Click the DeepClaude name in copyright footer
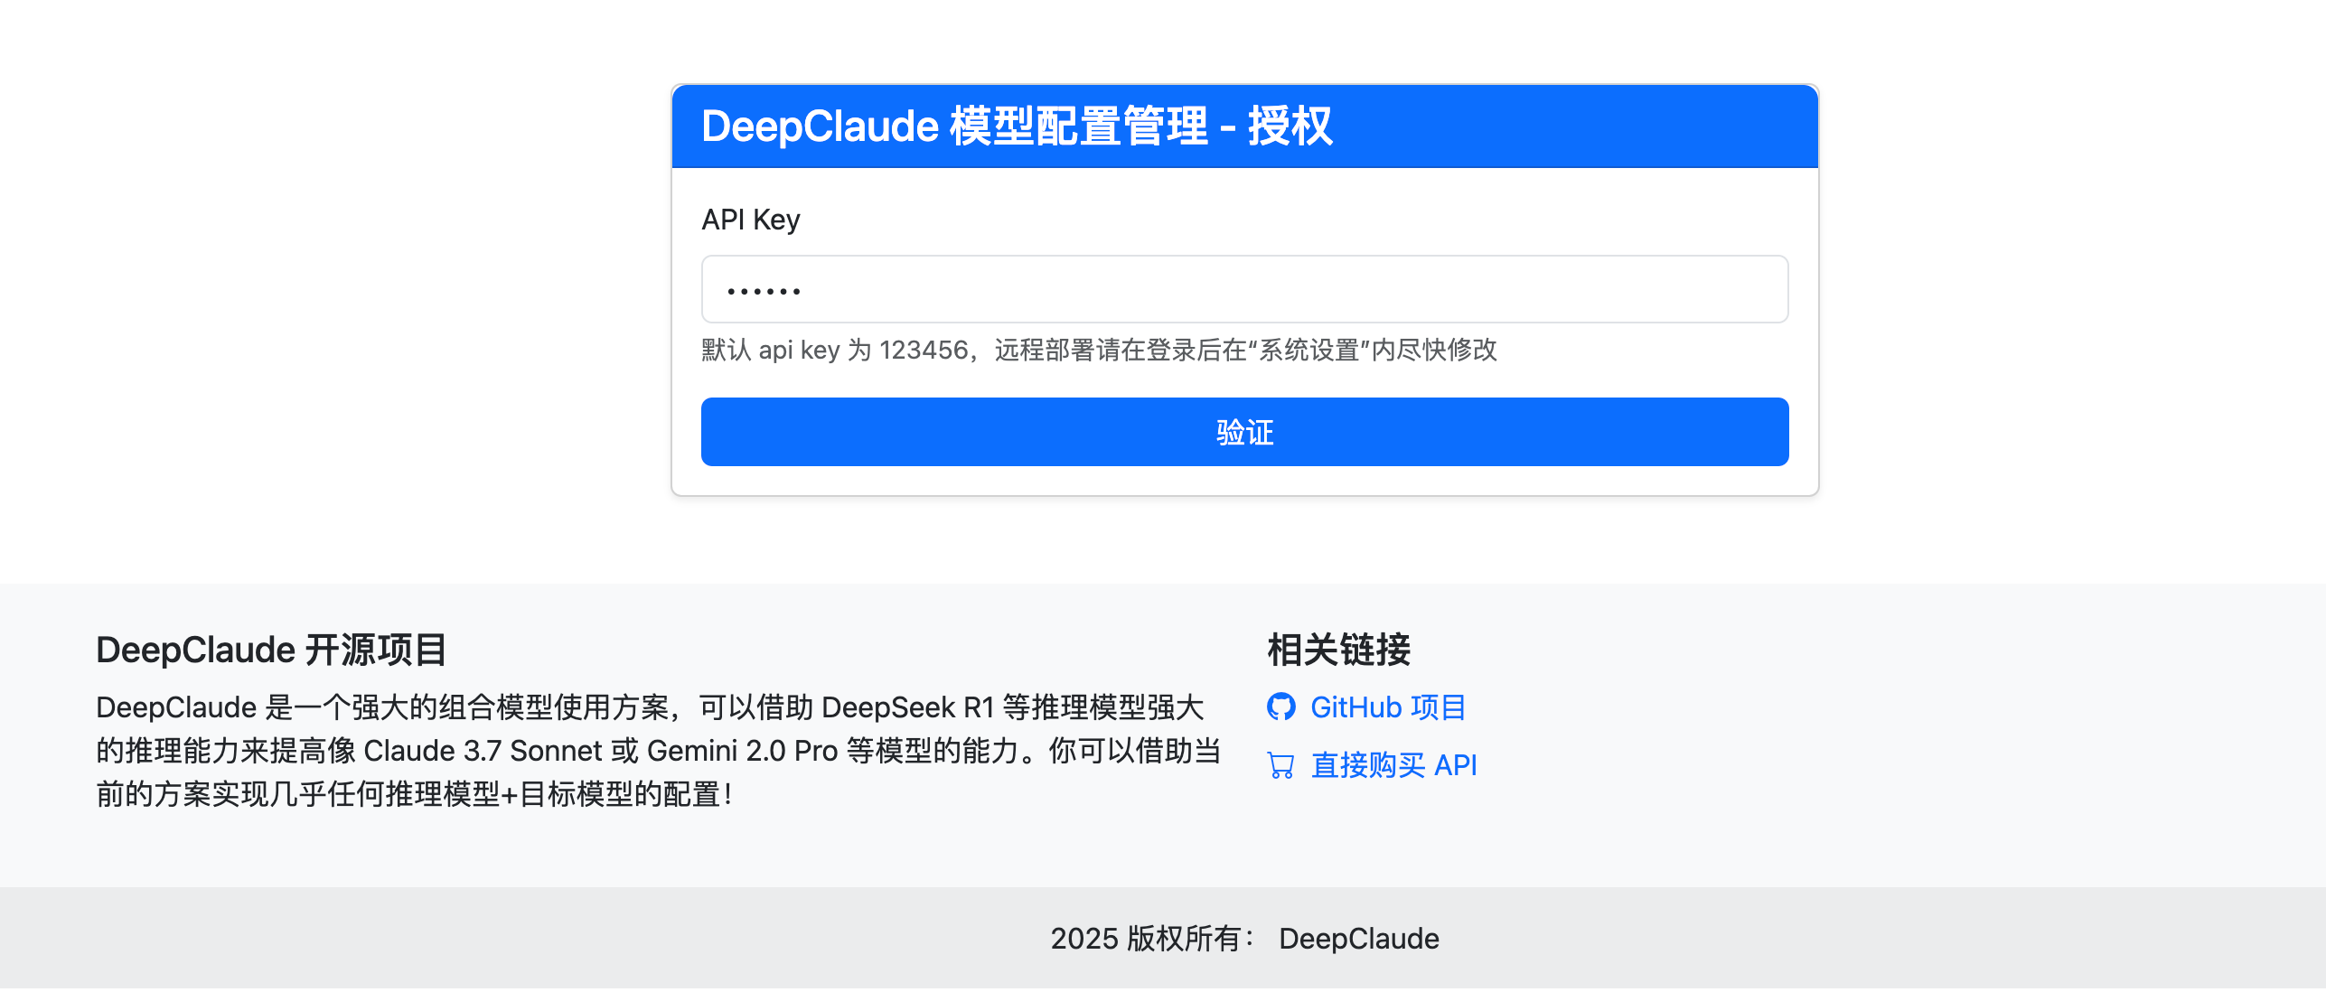2326x992 pixels. coord(1358,939)
